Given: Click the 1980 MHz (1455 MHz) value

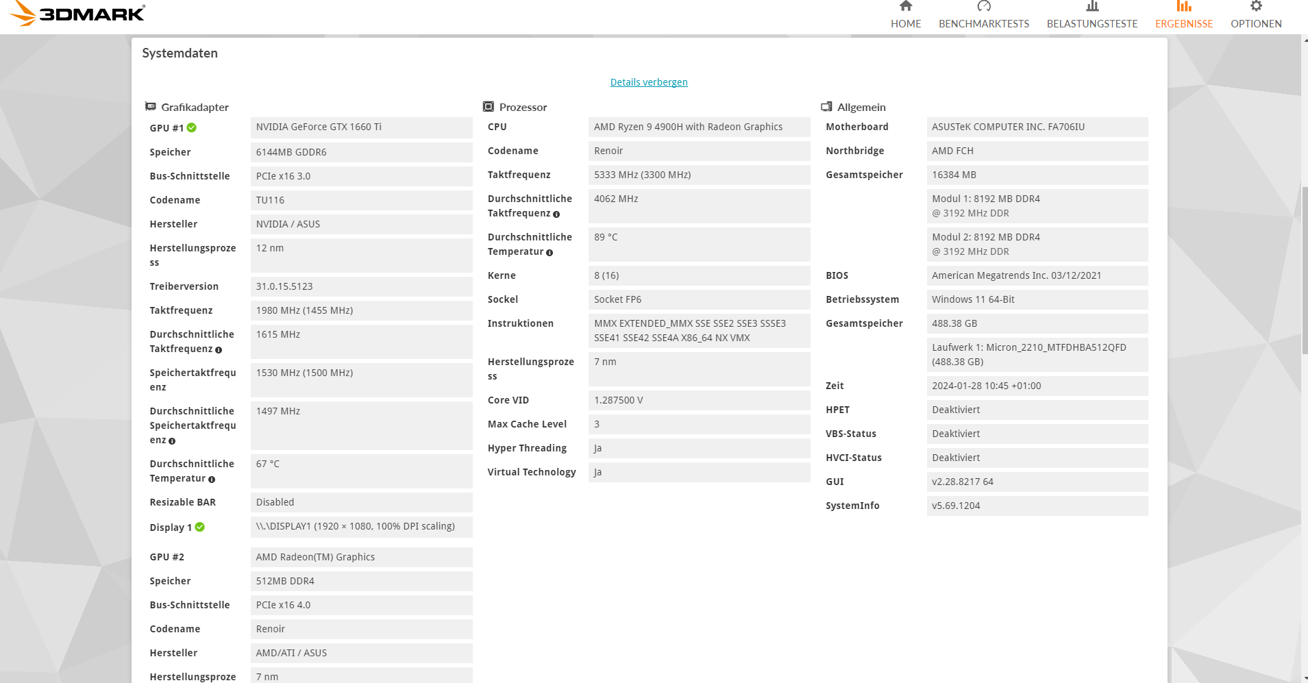Looking at the screenshot, I should 361,310.
